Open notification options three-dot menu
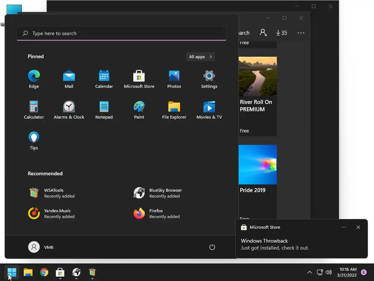 pos(344,227)
